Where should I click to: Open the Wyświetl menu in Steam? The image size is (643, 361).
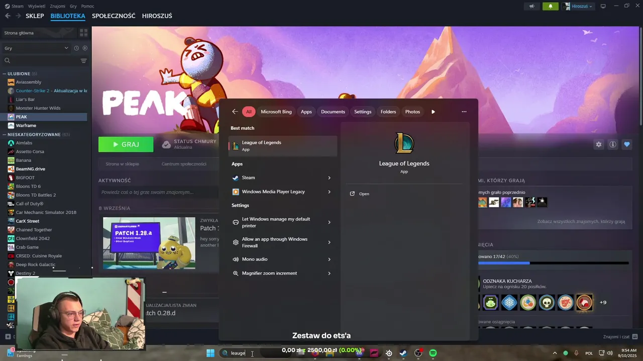click(x=36, y=6)
